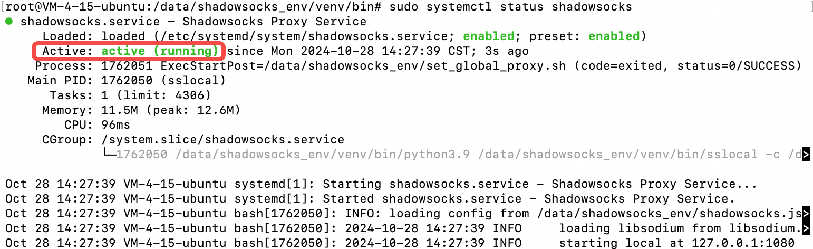813x249 pixels.
Task: Click the truncation arrow ending the CGroup process line
Action: [x=806, y=155]
